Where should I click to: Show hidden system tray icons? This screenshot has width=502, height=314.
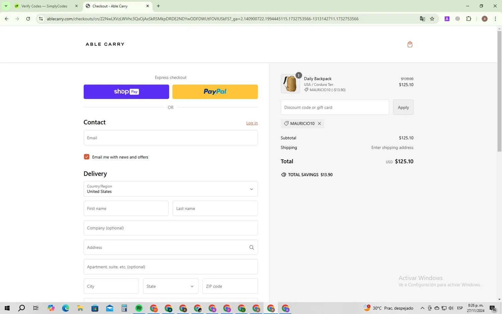[422, 308]
